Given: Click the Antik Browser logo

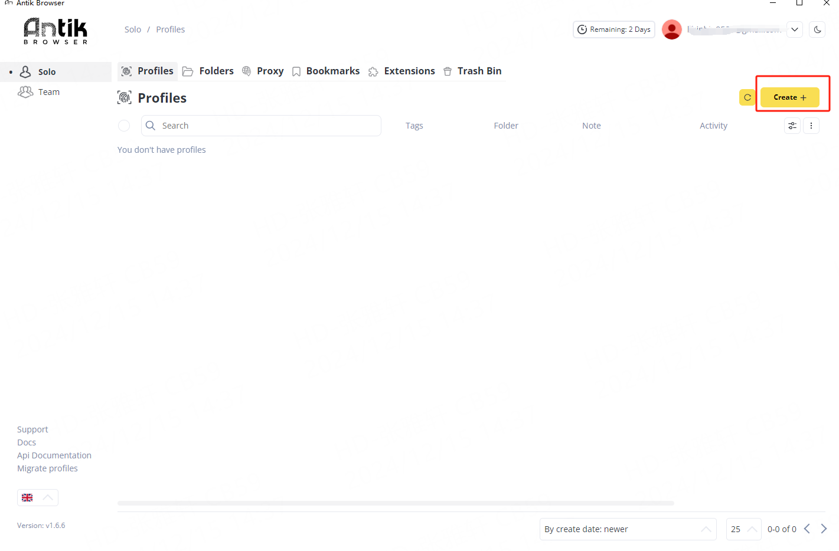Looking at the screenshot, I should pos(56,31).
